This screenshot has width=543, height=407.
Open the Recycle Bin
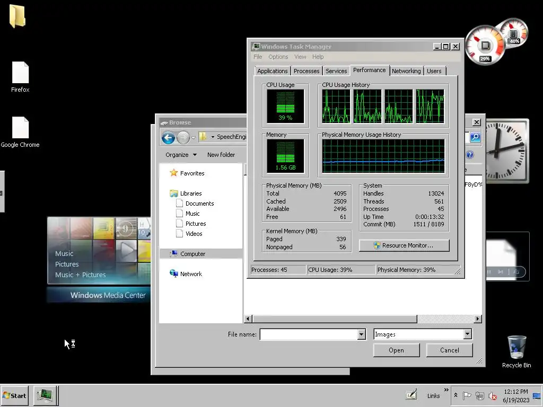516,351
